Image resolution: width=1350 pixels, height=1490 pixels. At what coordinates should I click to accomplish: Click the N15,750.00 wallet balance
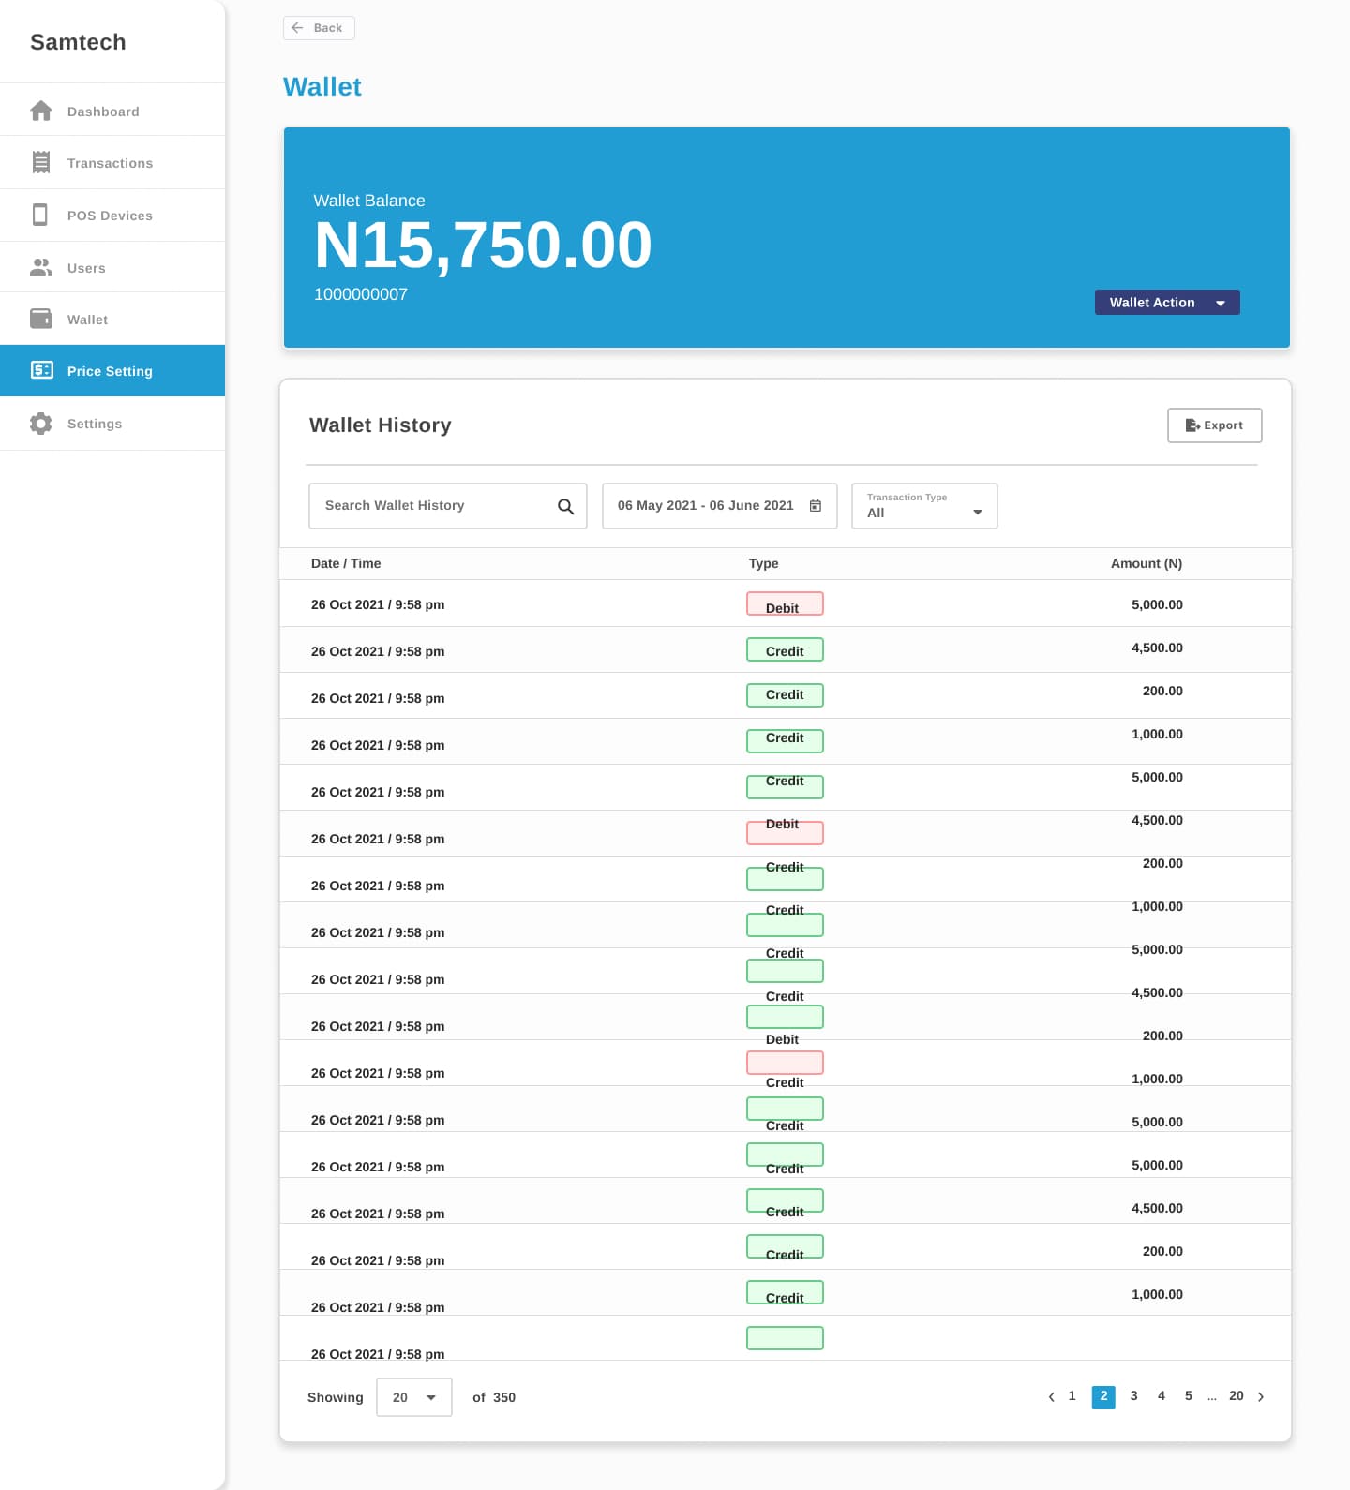[x=483, y=246]
